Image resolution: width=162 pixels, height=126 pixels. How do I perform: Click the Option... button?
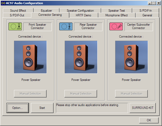(18, 108)
